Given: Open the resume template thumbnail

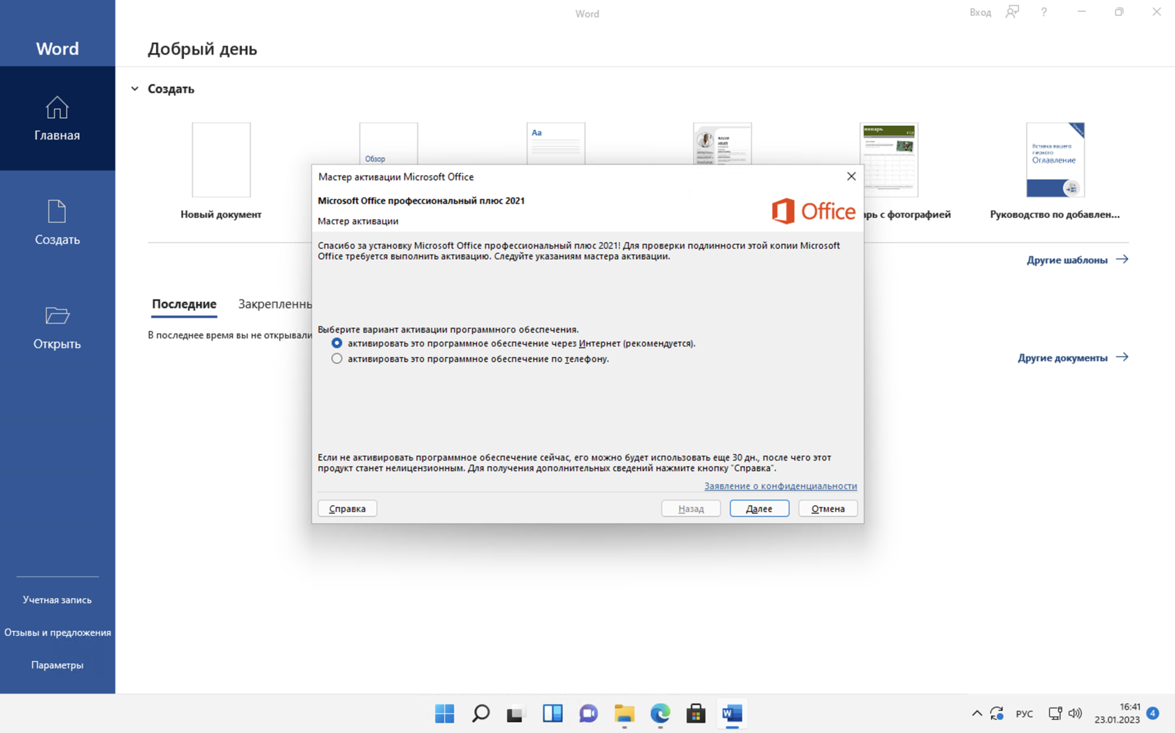Looking at the screenshot, I should (722, 144).
